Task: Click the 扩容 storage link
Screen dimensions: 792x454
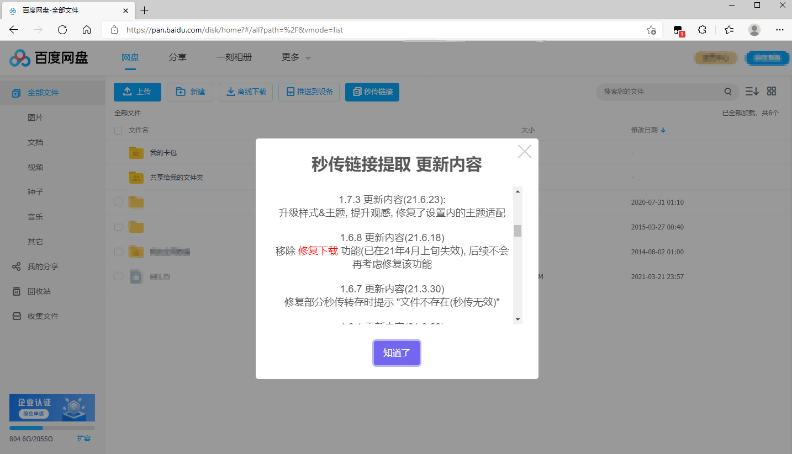Action: click(x=83, y=439)
